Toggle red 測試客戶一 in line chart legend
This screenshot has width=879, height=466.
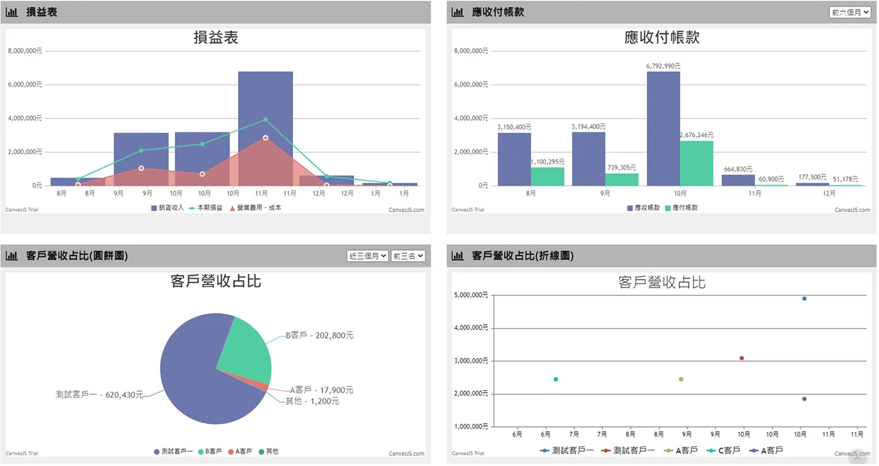pyautogui.click(x=628, y=450)
